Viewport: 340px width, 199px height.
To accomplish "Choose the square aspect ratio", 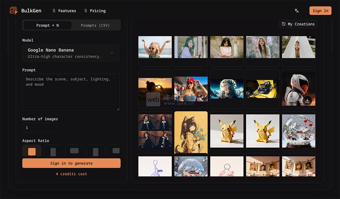I will tap(32, 151).
